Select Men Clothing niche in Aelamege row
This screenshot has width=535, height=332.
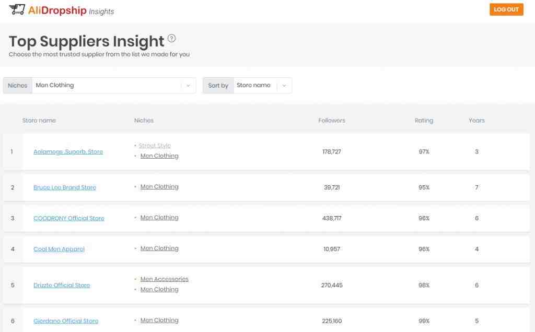159,156
